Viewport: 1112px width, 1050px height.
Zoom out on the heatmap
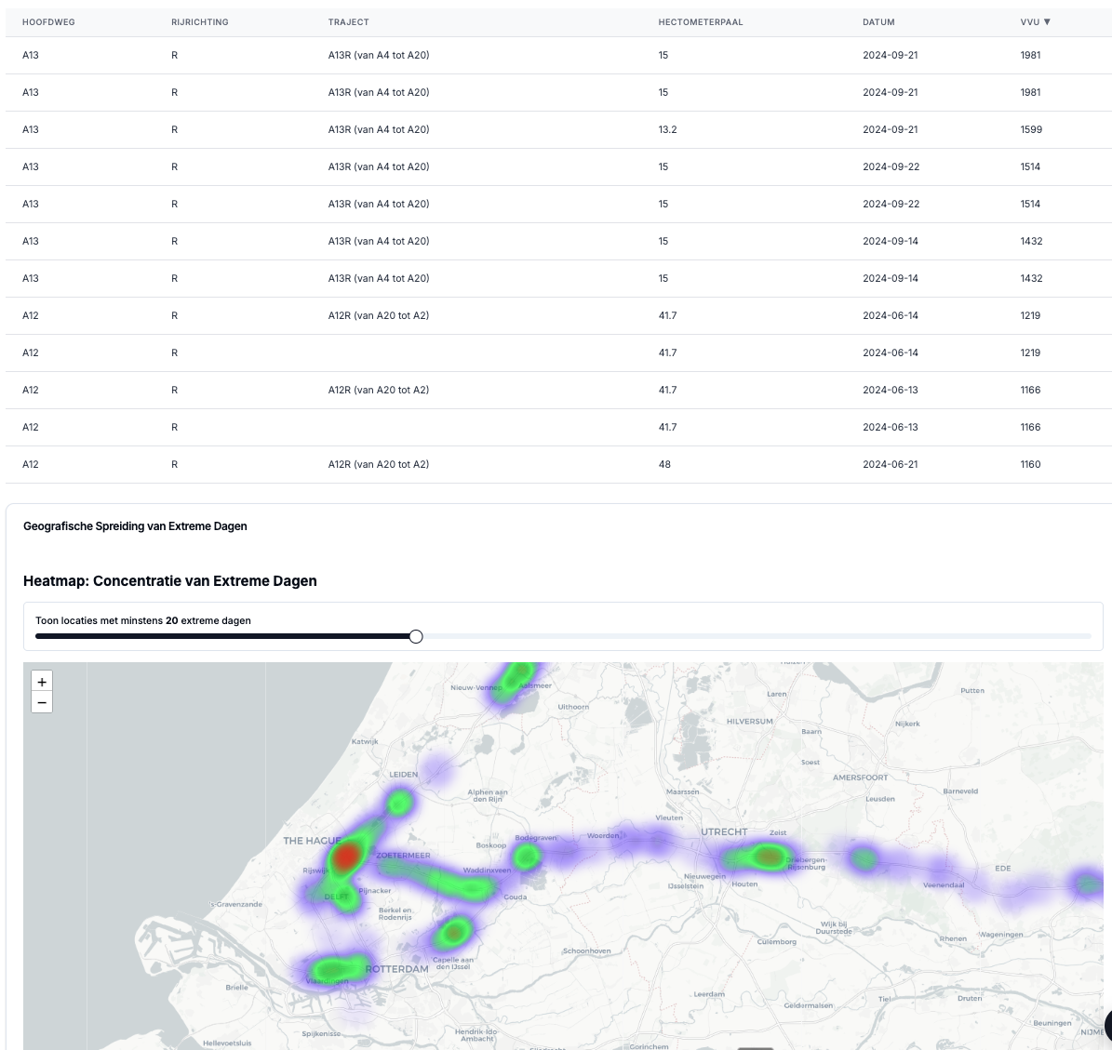pos(42,703)
